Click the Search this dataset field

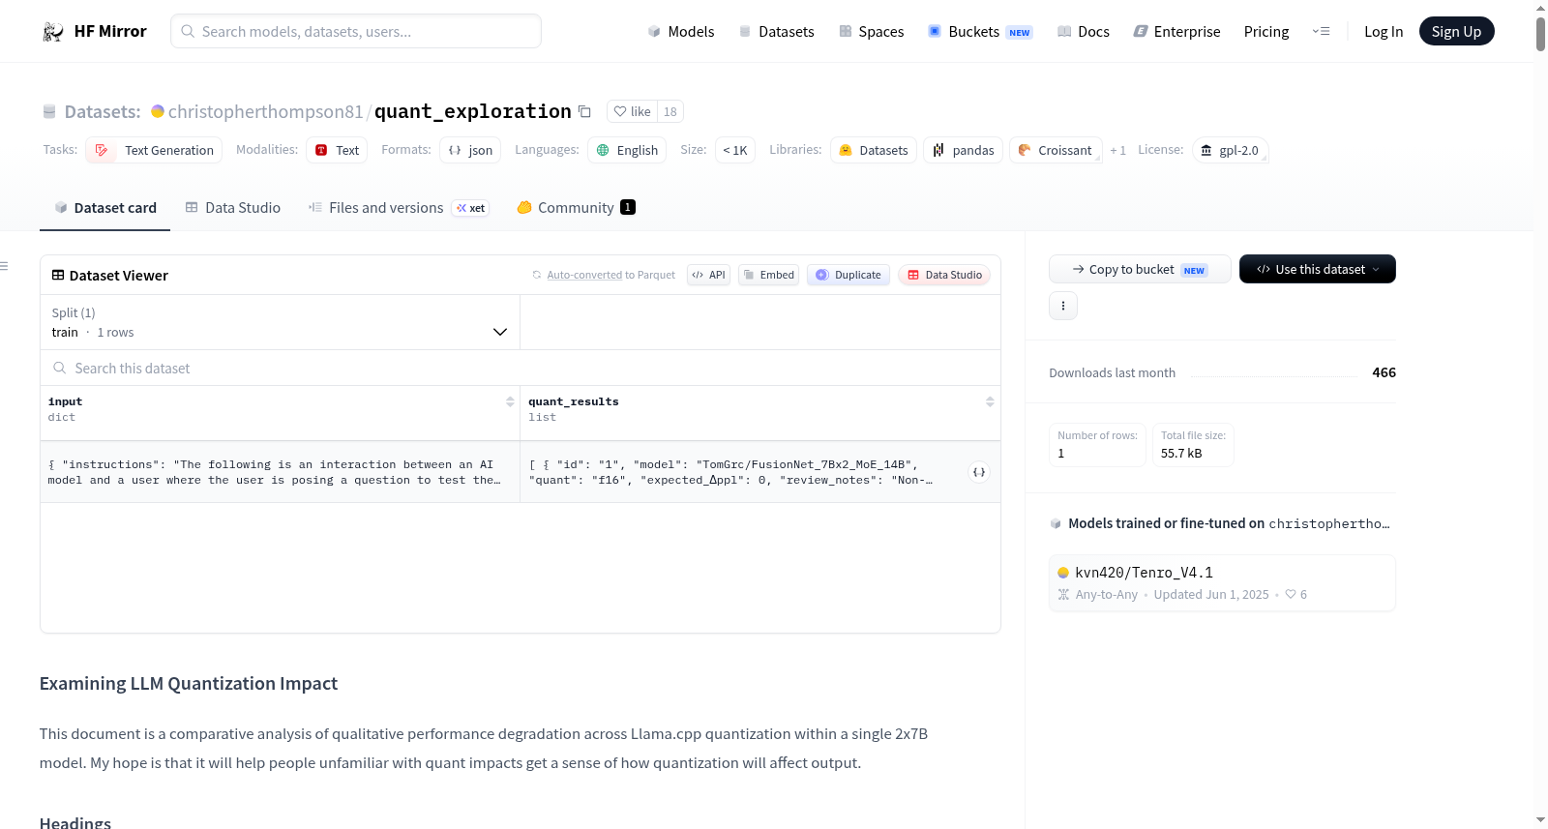(x=521, y=368)
